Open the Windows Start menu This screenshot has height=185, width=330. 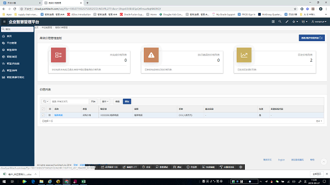(4, 181)
